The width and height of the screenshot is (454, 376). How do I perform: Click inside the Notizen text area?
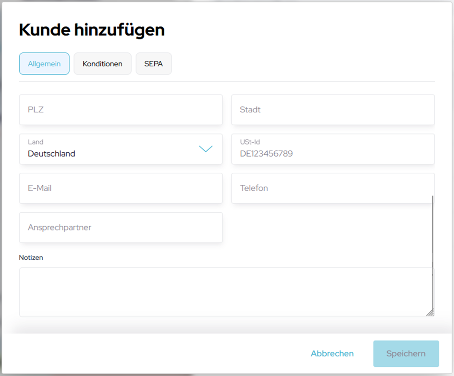coord(221,292)
